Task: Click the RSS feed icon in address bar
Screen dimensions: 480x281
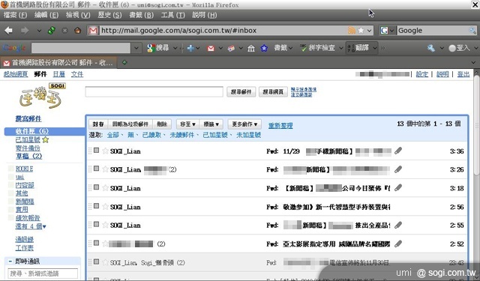Action: tap(352, 30)
